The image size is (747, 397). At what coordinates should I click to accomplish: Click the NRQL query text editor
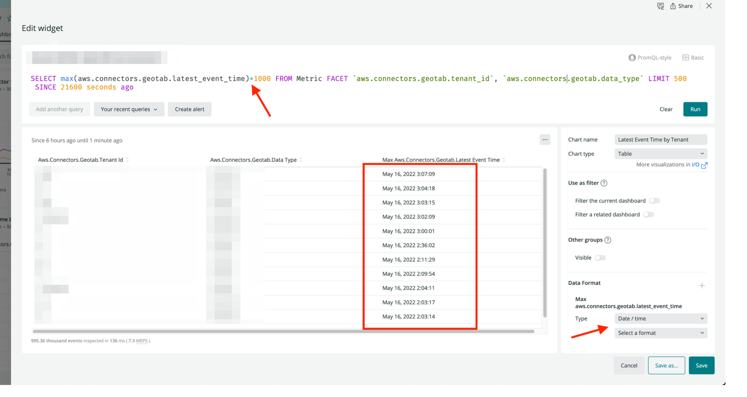click(x=359, y=83)
